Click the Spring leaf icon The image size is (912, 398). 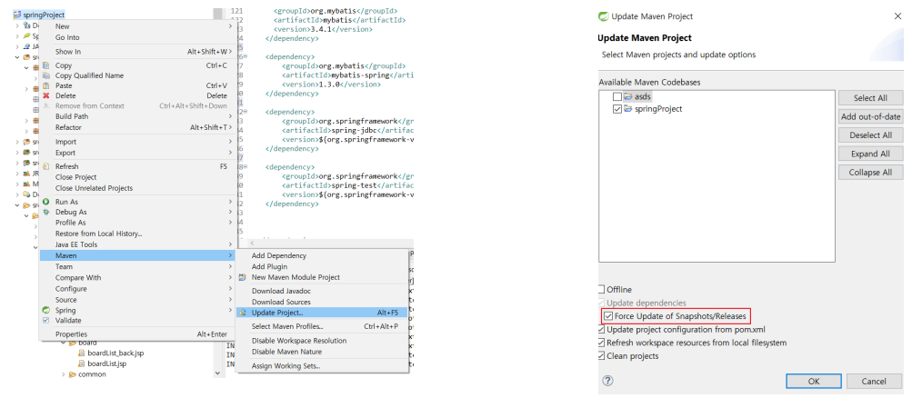(x=46, y=310)
